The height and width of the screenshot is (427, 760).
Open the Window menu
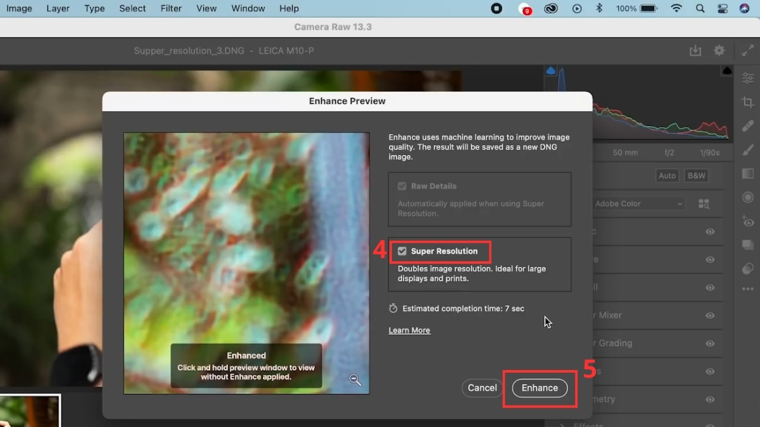pyautogui.click(x=248, y=9)
